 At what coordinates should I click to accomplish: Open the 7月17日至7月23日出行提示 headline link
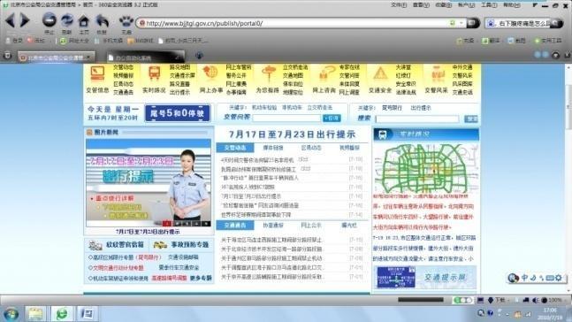click(292, 134)
